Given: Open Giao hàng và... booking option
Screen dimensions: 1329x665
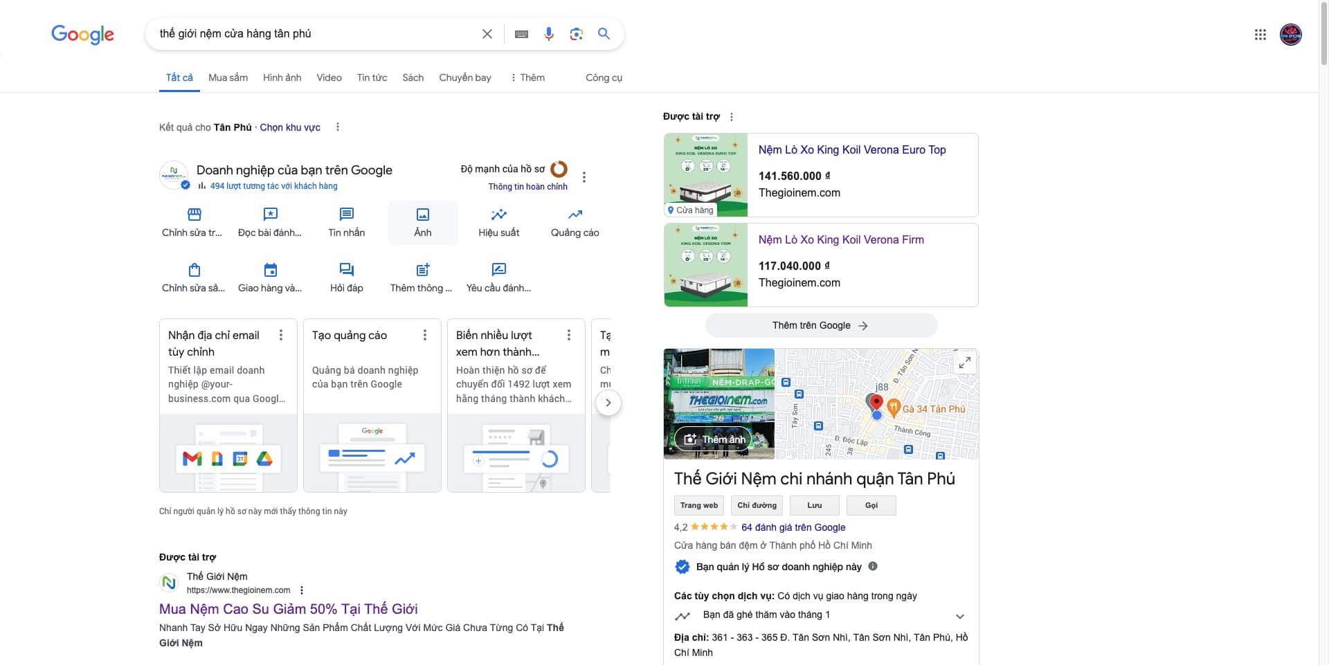Looking at the screenshot, I should point(270,277).
